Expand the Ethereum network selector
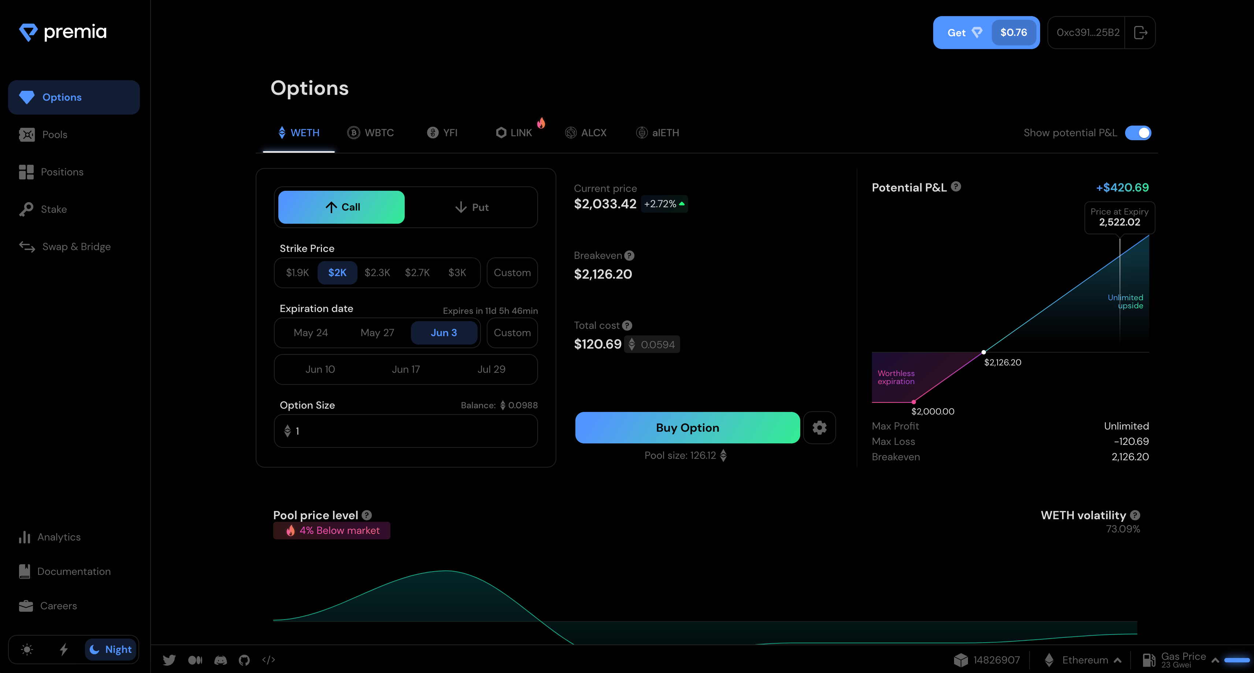1254x673 pixels. point(1085,660)
